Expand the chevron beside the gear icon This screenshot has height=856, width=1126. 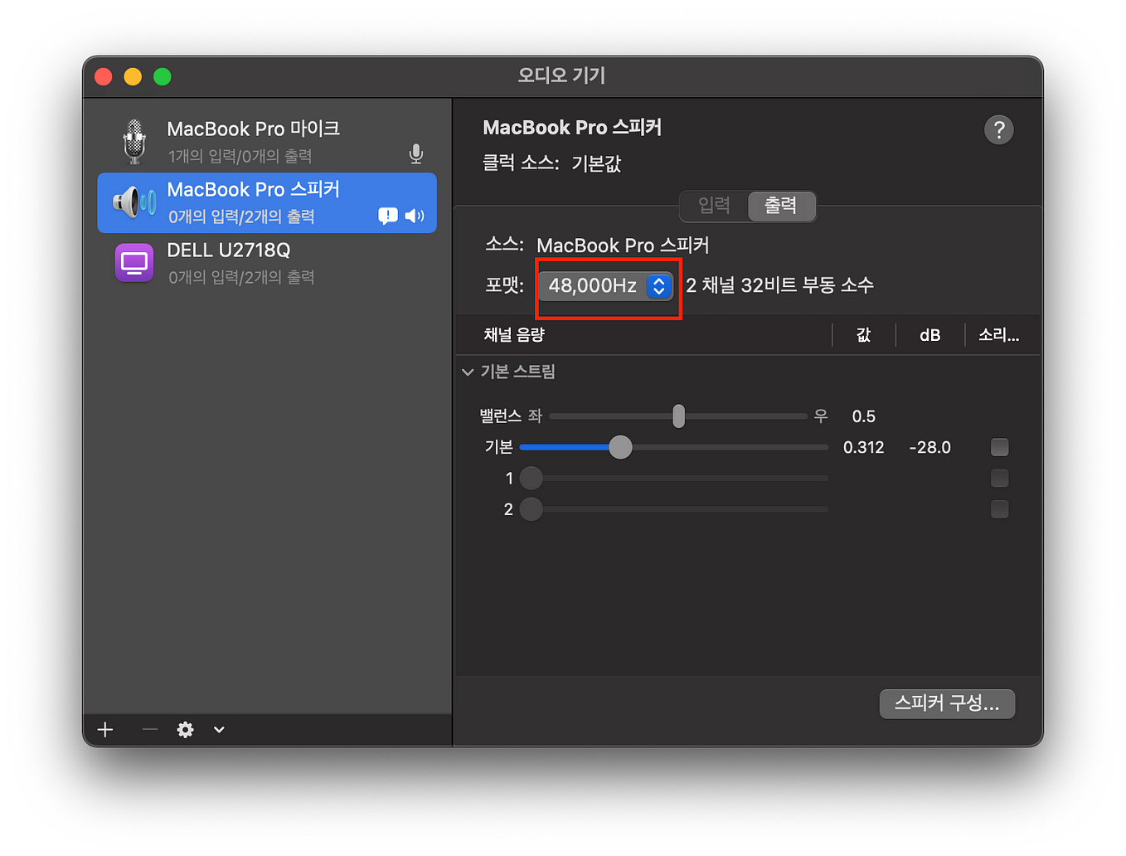[219, 730]
